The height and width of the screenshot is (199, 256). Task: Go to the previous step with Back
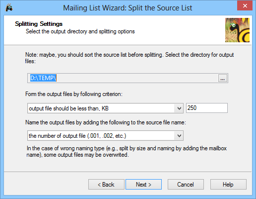106,184
